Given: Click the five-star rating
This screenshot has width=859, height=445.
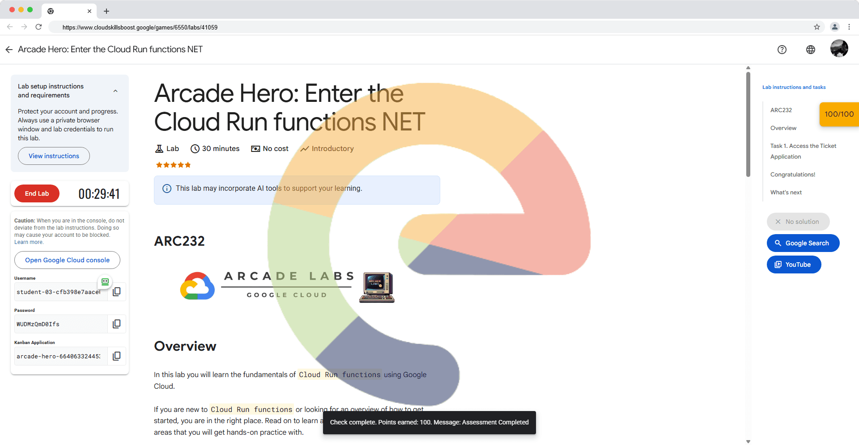Looking at the screenshot, I should (173, 165).
